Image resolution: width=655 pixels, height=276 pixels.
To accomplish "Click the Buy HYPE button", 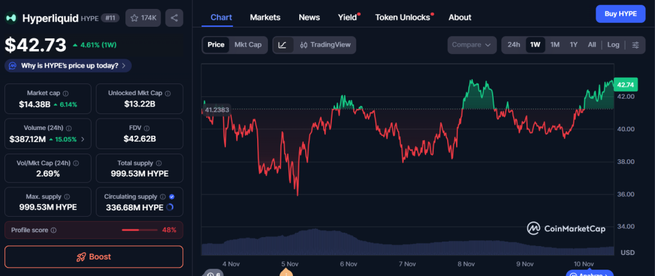I will tap(620, 14).
